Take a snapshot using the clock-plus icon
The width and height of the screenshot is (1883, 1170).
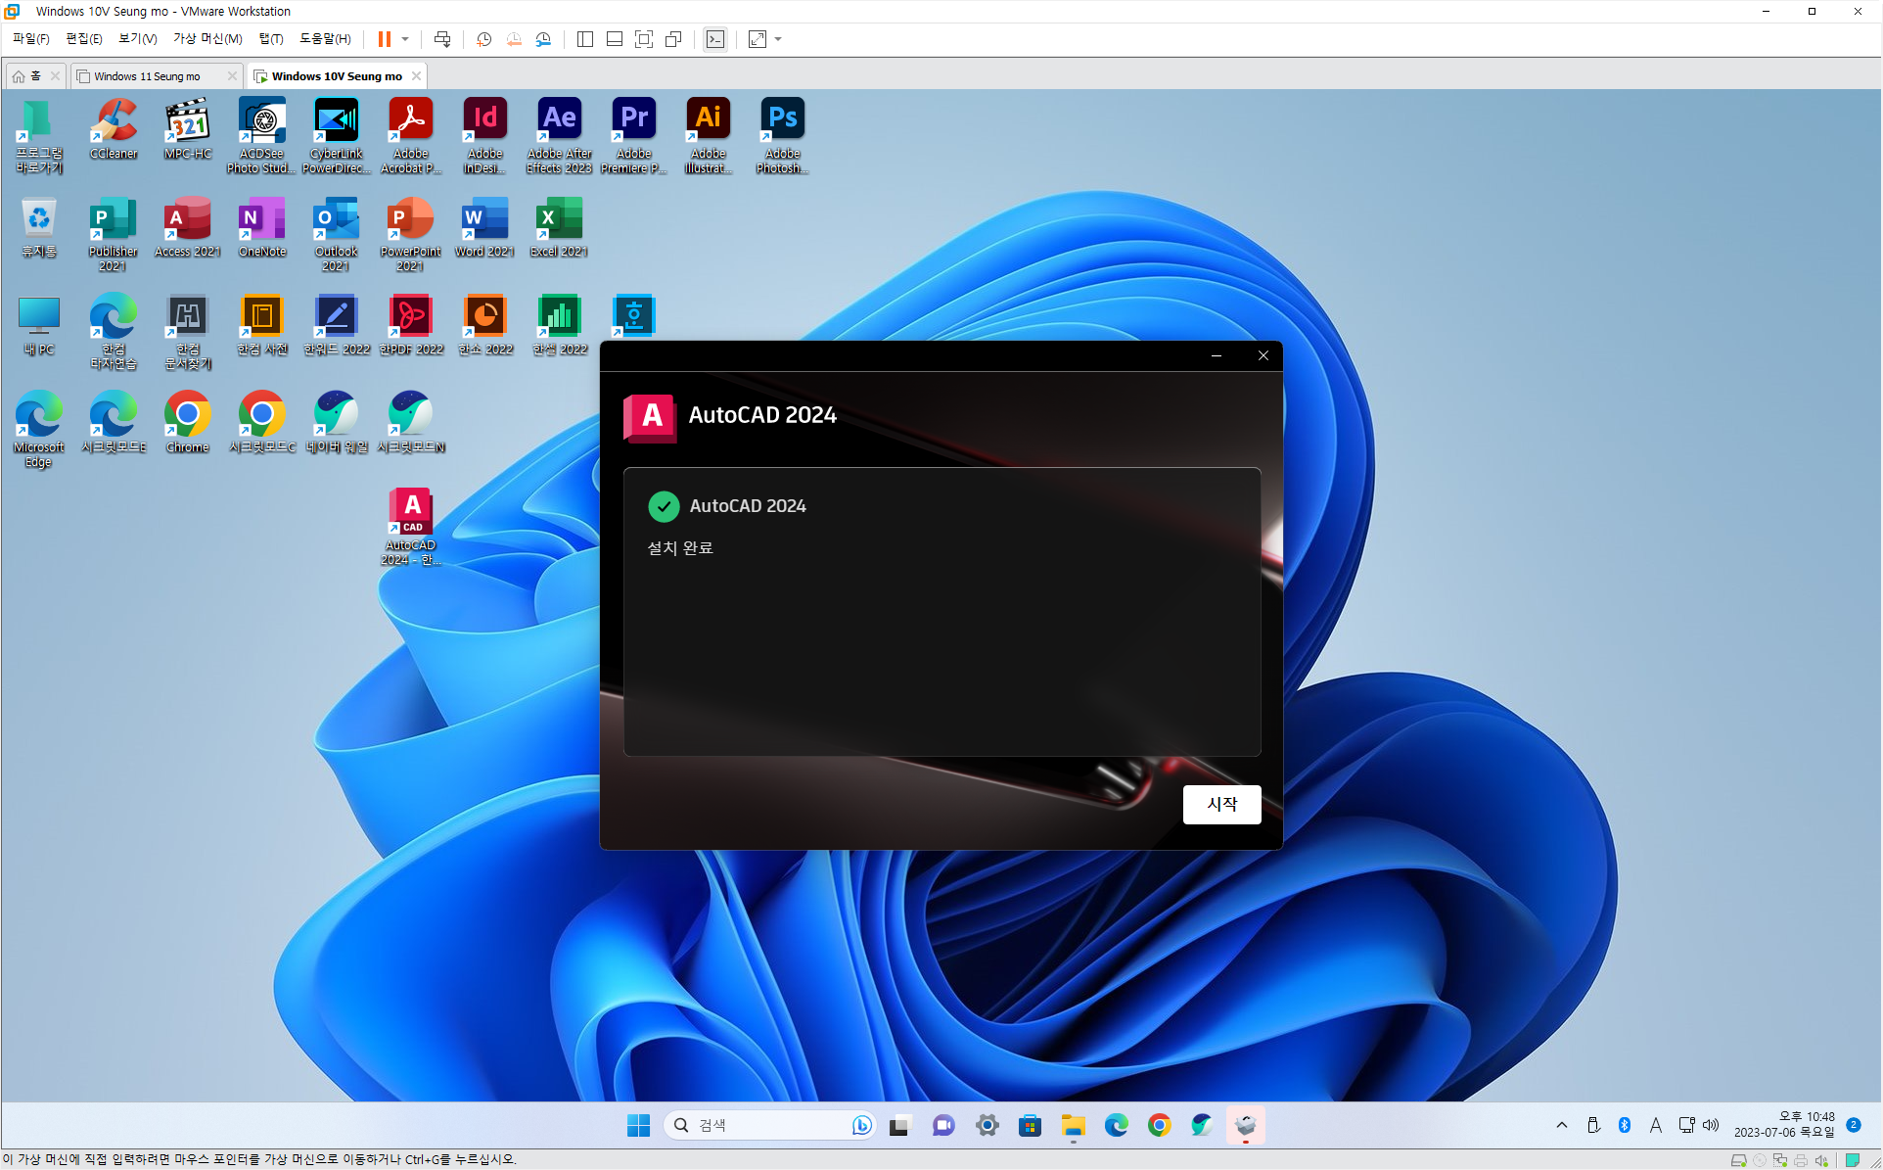pyautogui.click(x=483, y=39)
